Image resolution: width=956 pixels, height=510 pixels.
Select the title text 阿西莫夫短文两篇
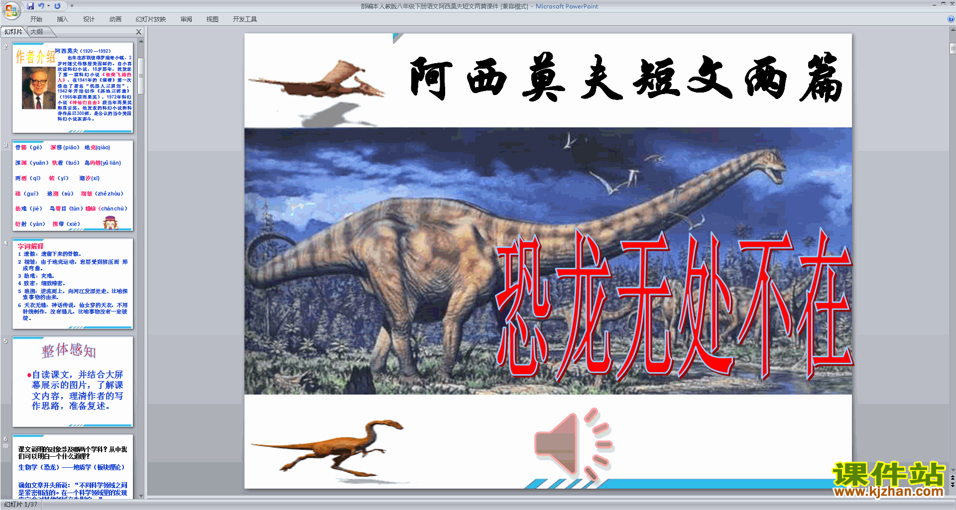click(625, 78)
